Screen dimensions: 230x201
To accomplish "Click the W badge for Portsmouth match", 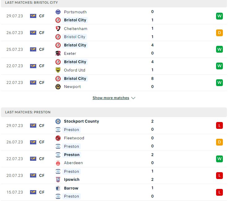I will click(x=219, y=16).
